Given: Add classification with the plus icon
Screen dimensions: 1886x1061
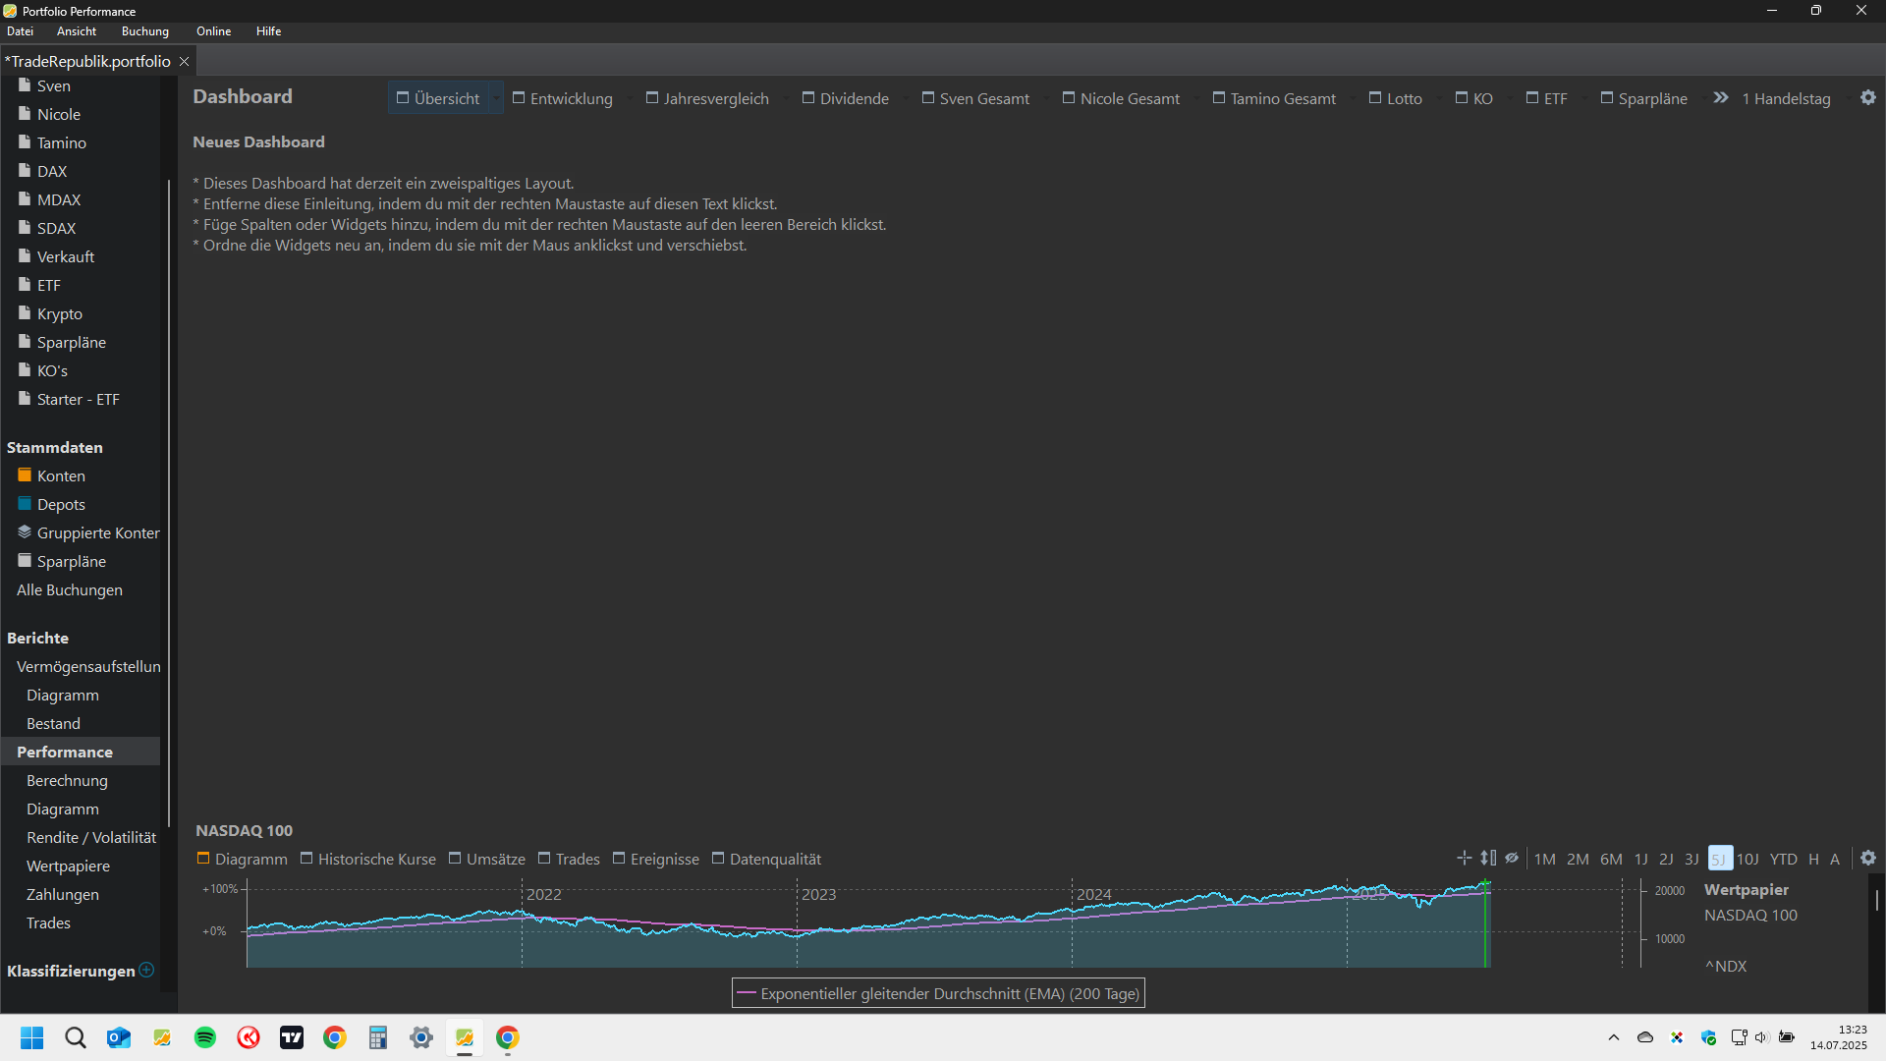Looking at the screenshot, I should coord(146,970).
